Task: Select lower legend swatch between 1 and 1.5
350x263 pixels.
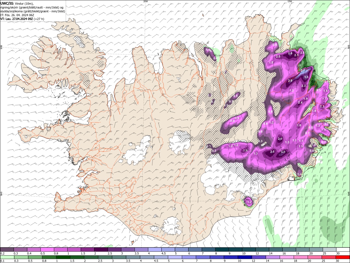Action: coord(63,257)
